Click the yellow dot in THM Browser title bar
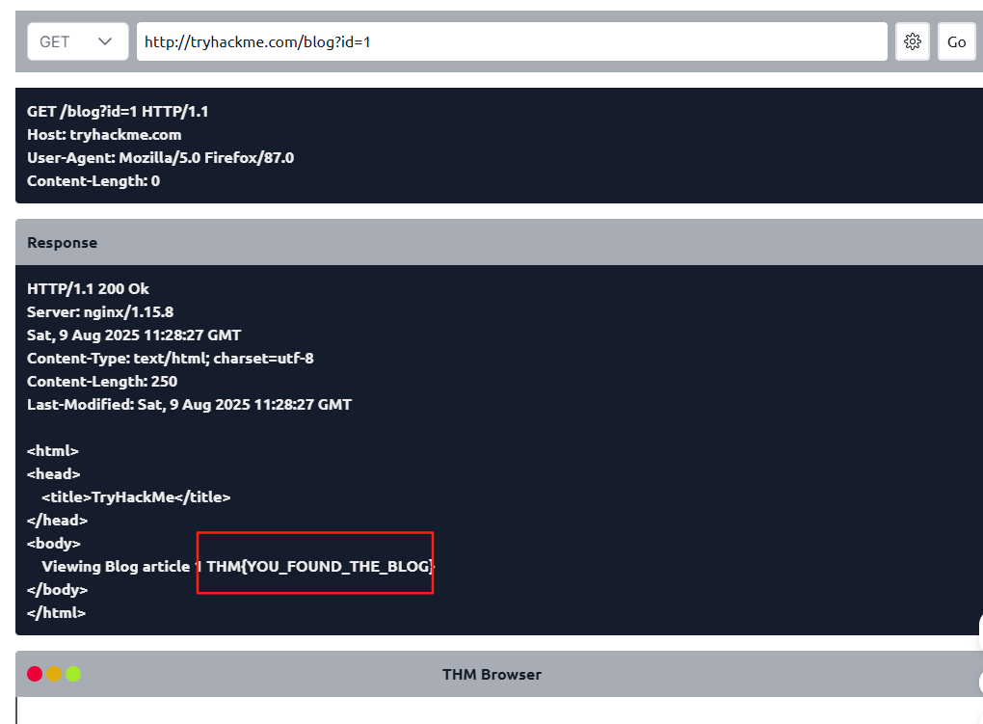The width and height of the screenshot is (983, 724). pos(54,674)
